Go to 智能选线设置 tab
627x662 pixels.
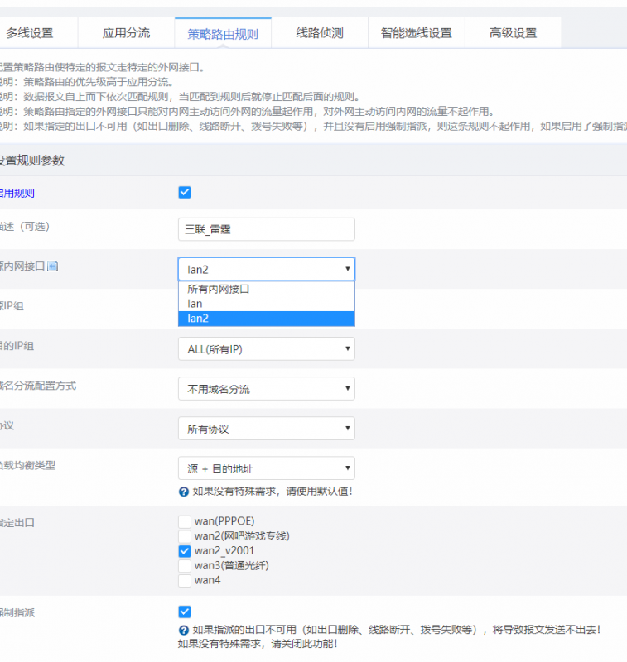pos(417,33)
